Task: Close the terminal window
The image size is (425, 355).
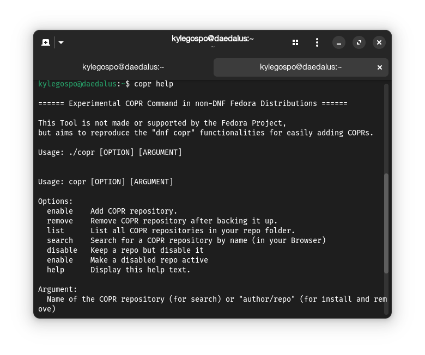Action: (x=379, y=42)
